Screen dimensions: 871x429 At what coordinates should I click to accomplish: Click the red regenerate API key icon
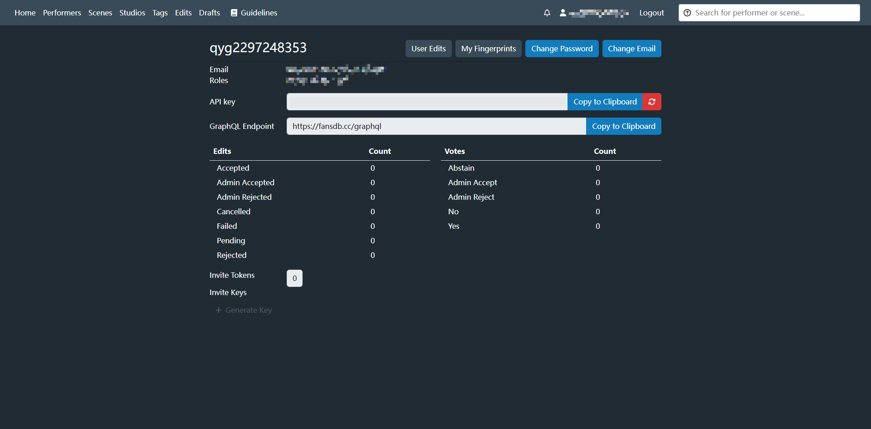(651, 102)
